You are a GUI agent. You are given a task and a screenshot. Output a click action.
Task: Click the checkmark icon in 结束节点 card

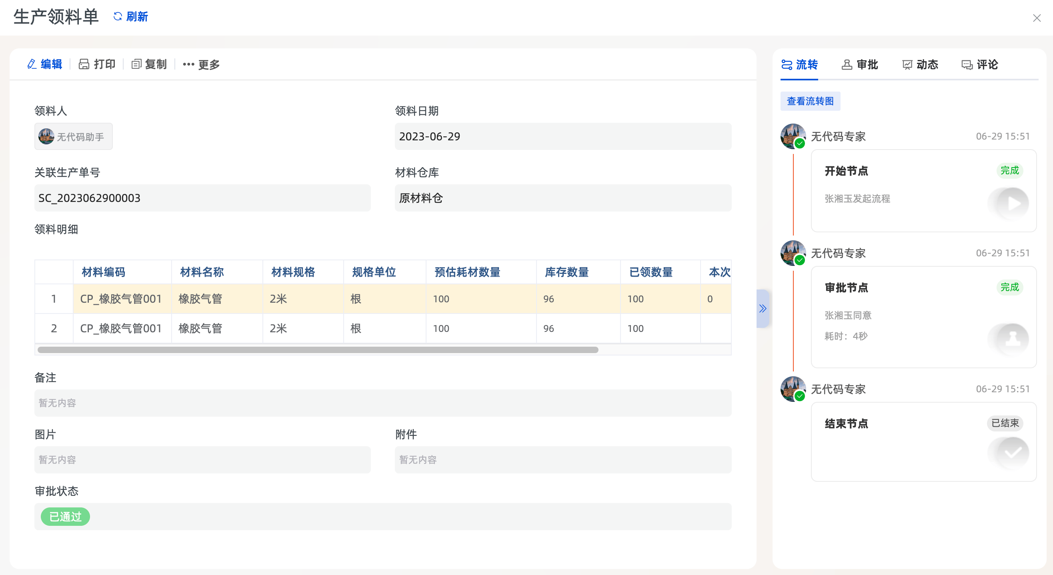tap(1013, 452)
